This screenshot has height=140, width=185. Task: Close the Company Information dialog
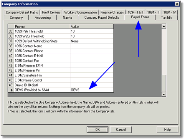tap(177, 4)
